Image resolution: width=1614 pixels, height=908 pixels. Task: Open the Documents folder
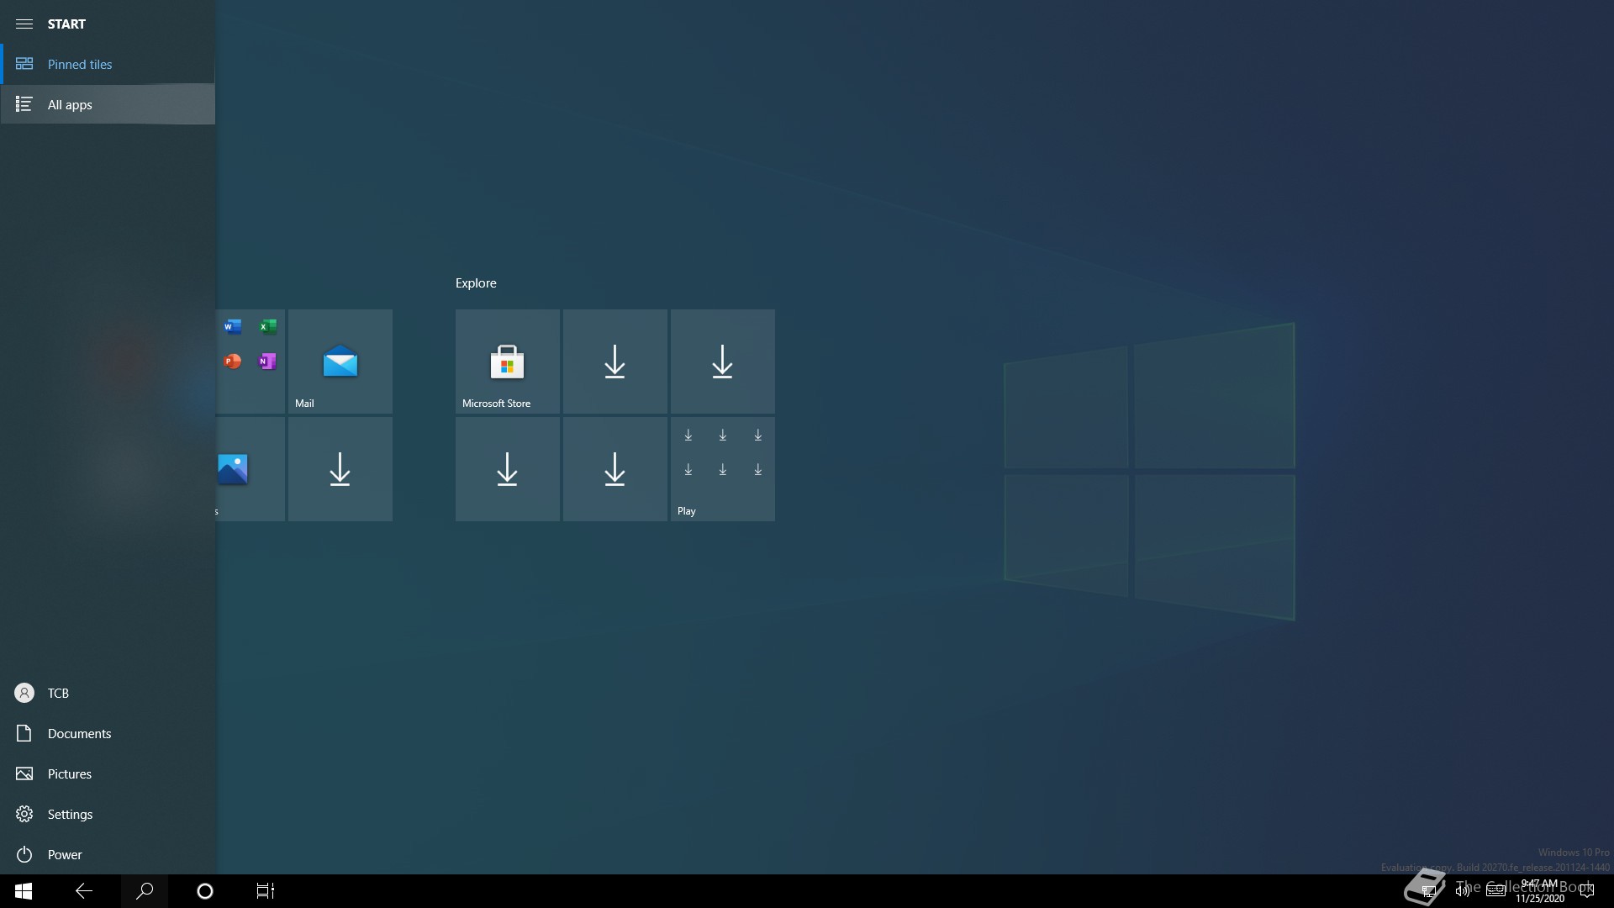[x=79, y=734]
